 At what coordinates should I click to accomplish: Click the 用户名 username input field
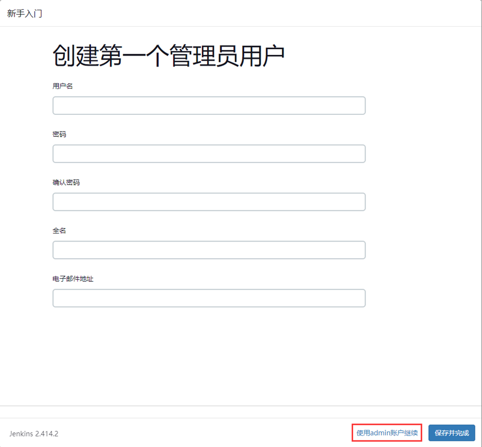click(209, 106)
